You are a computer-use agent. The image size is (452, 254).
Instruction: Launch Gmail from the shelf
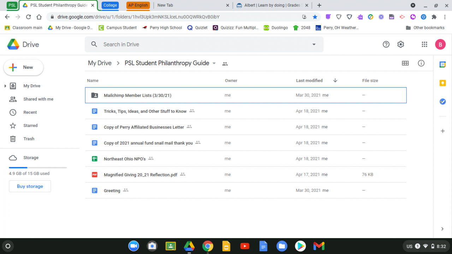pos(319,246)
